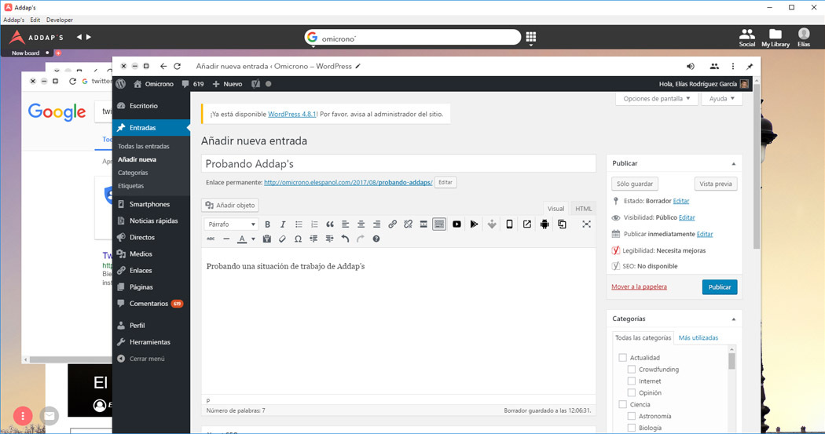Switch to the Visual editor tab
The height and width of the screenshot is (434, 825).
(x=555, y=209)
